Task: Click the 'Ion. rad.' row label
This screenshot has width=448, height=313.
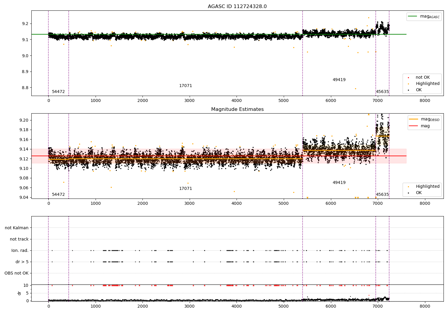Action: click(20, 251)
